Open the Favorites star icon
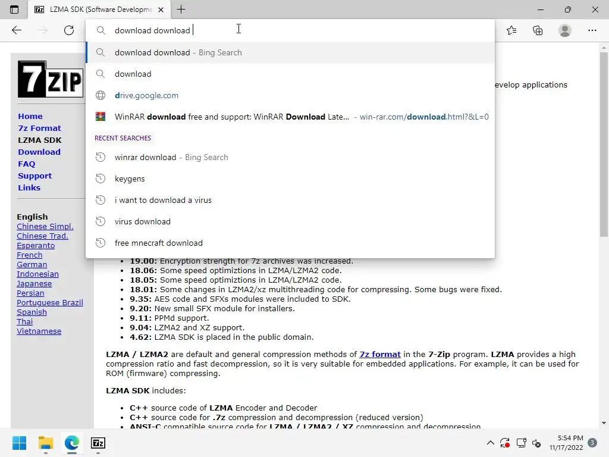609x457 pixels. [511, 30]
